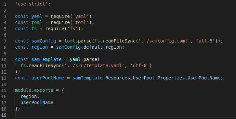Click the samTemplate declaration on line 10
Viewport: 236px width, 119px height.
tap(46, 59)
